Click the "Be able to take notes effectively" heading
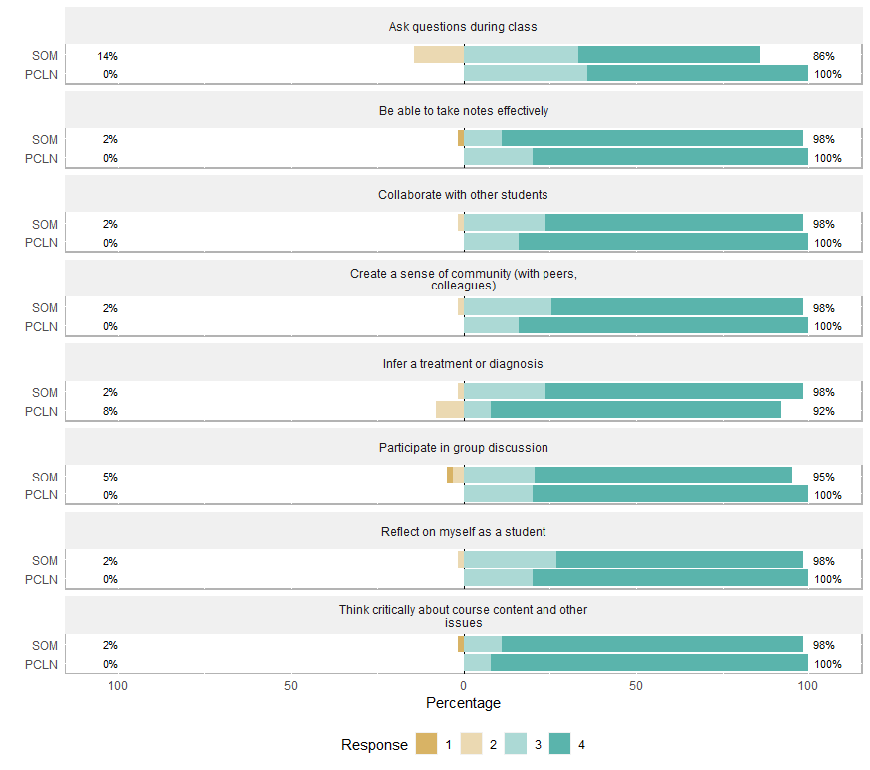Image resolution: width=870 pixels, height=770 pixels. (463, 111)
